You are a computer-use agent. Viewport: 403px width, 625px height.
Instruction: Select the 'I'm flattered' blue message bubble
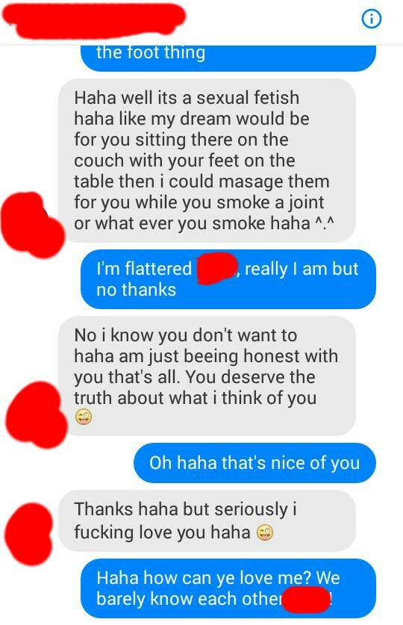coord(228,279)
